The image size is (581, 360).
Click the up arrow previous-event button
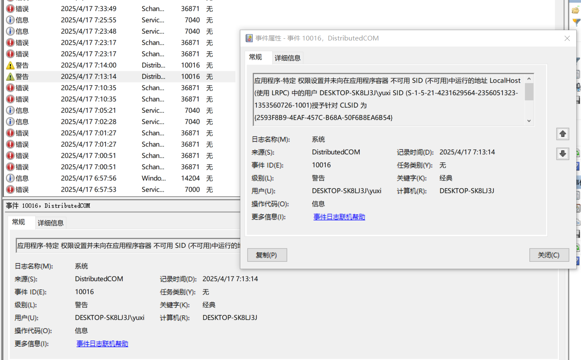point(562,134)
